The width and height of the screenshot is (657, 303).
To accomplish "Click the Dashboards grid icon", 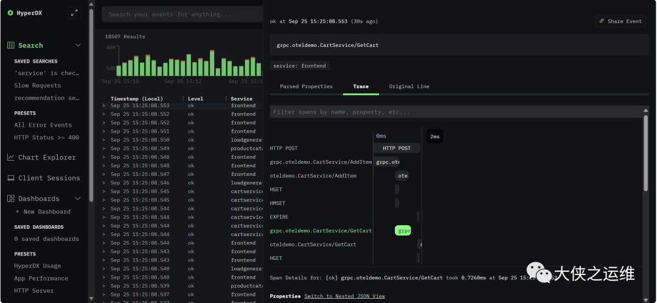I will (x=10, y=199).
